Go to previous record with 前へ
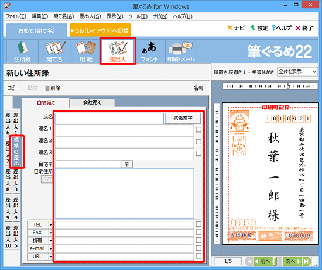The width and height of the screenshot is (322, 270). coord(263,261)
